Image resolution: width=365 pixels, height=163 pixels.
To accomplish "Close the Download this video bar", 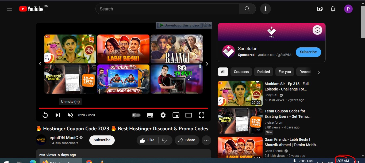I will coord(210,25).
